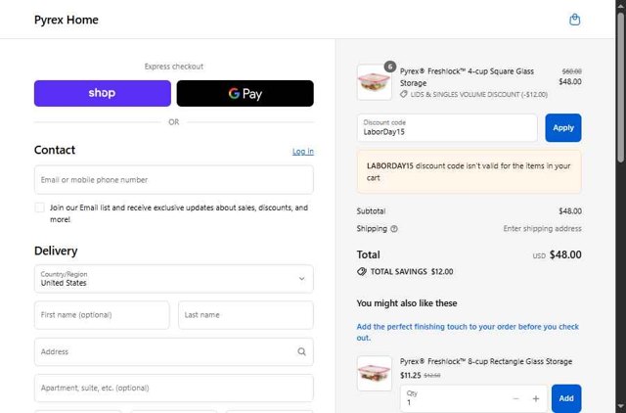Focus the Apartment, suite, etc. field
This screenshot has width=626, height=413.
174,388
